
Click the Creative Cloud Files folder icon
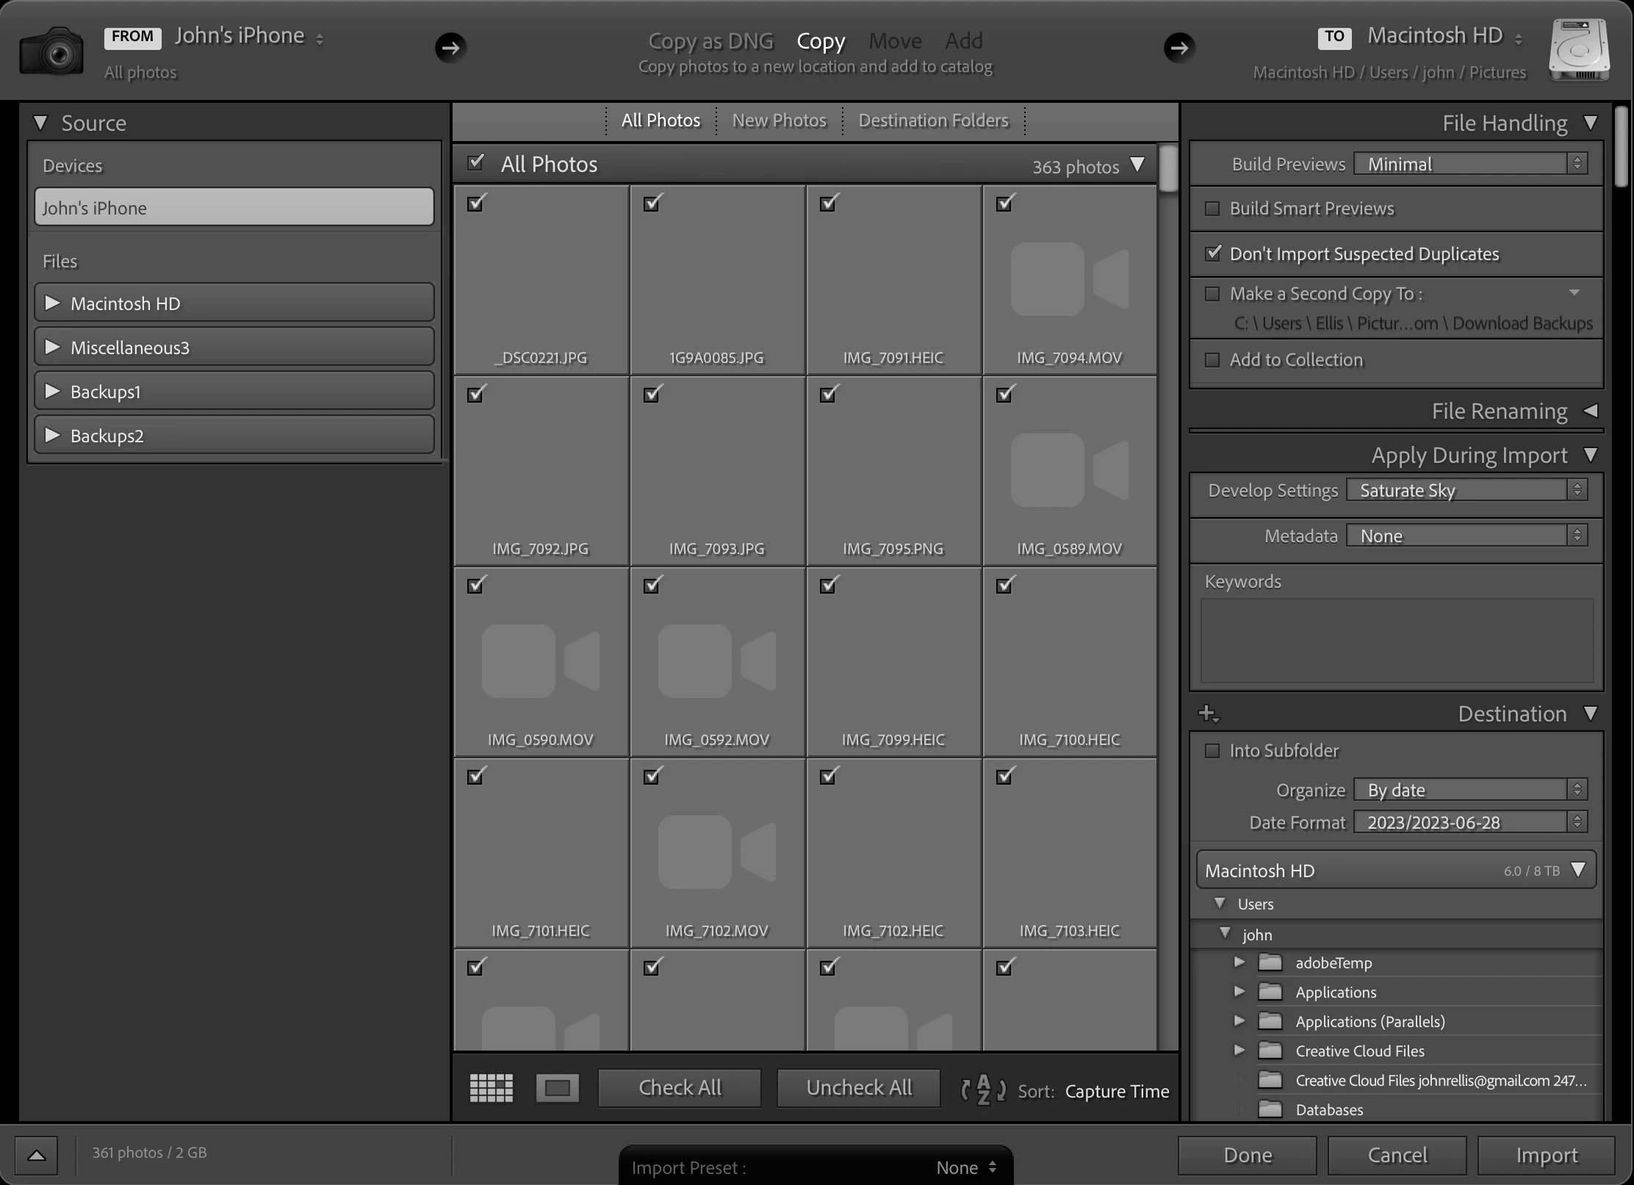(1270, 1051)
